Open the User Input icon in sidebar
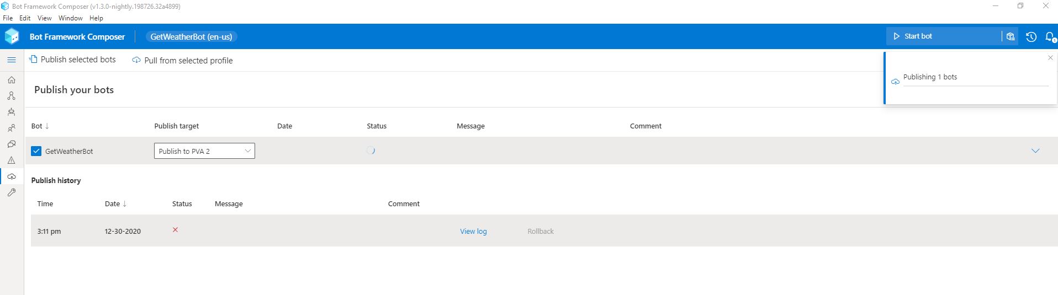The image size is (1058, 295). click(12, 128)
